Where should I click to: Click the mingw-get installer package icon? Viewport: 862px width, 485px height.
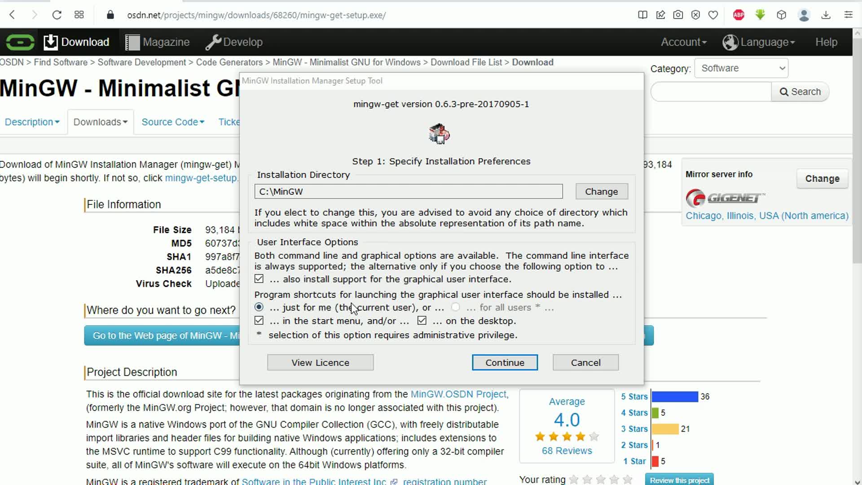click(x=439, y=134)
